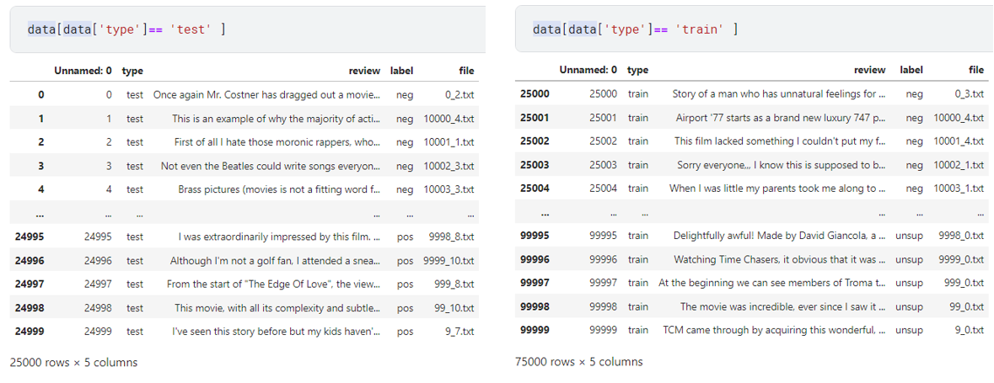This screenshot has width=994, height=383.
Task: Click file cell '10002_3.txt'
Action: 449,166
